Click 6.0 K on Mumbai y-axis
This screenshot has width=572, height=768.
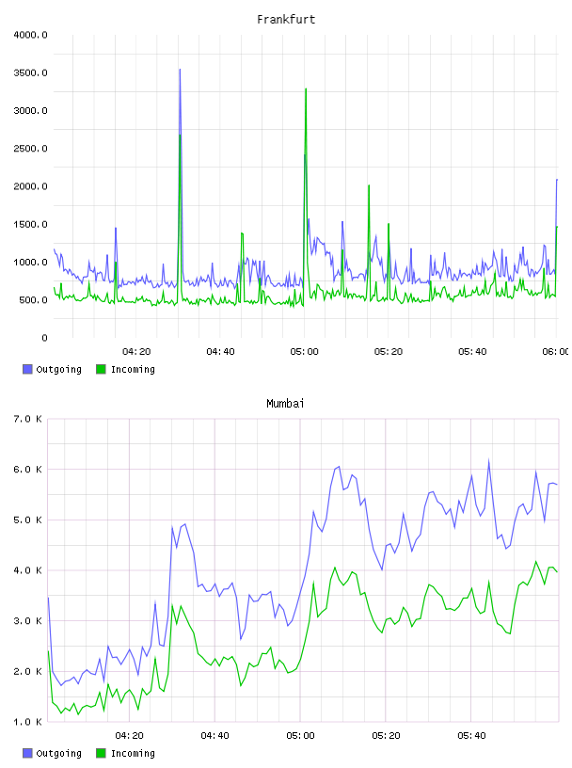pos(27,470)
